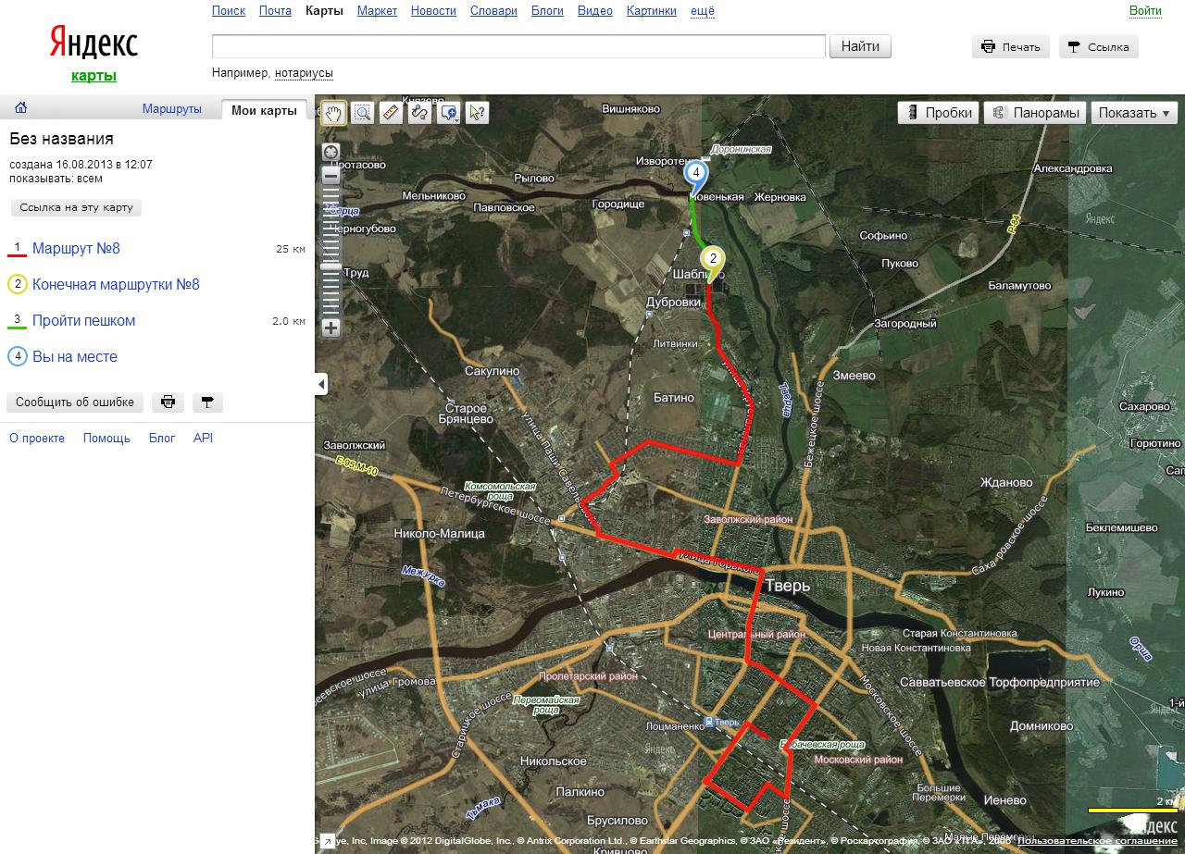Select the hand pan tool

334,113
